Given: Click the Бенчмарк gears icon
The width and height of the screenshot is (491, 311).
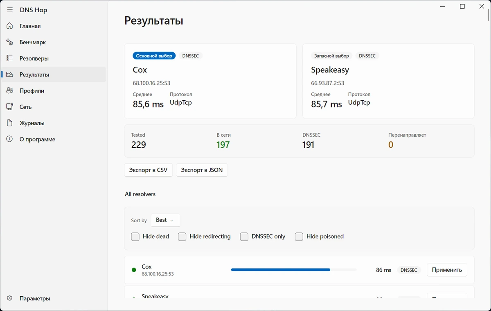Looking at the screenshot, I should click(10, 42).
